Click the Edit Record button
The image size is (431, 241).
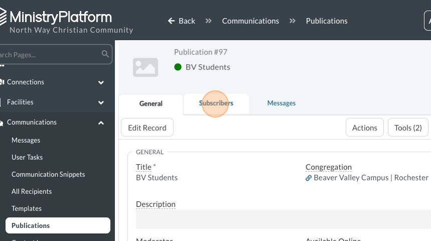point(147,128)
